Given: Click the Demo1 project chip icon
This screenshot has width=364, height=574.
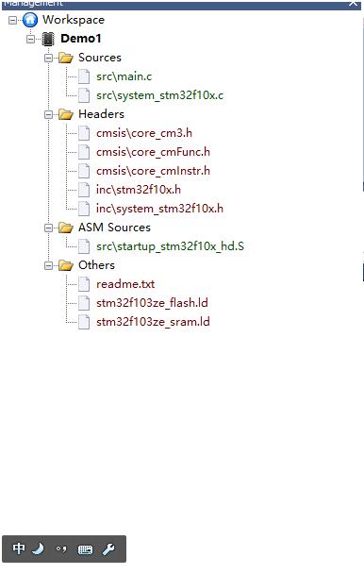Looking at the screenshot, I should 48,39.
